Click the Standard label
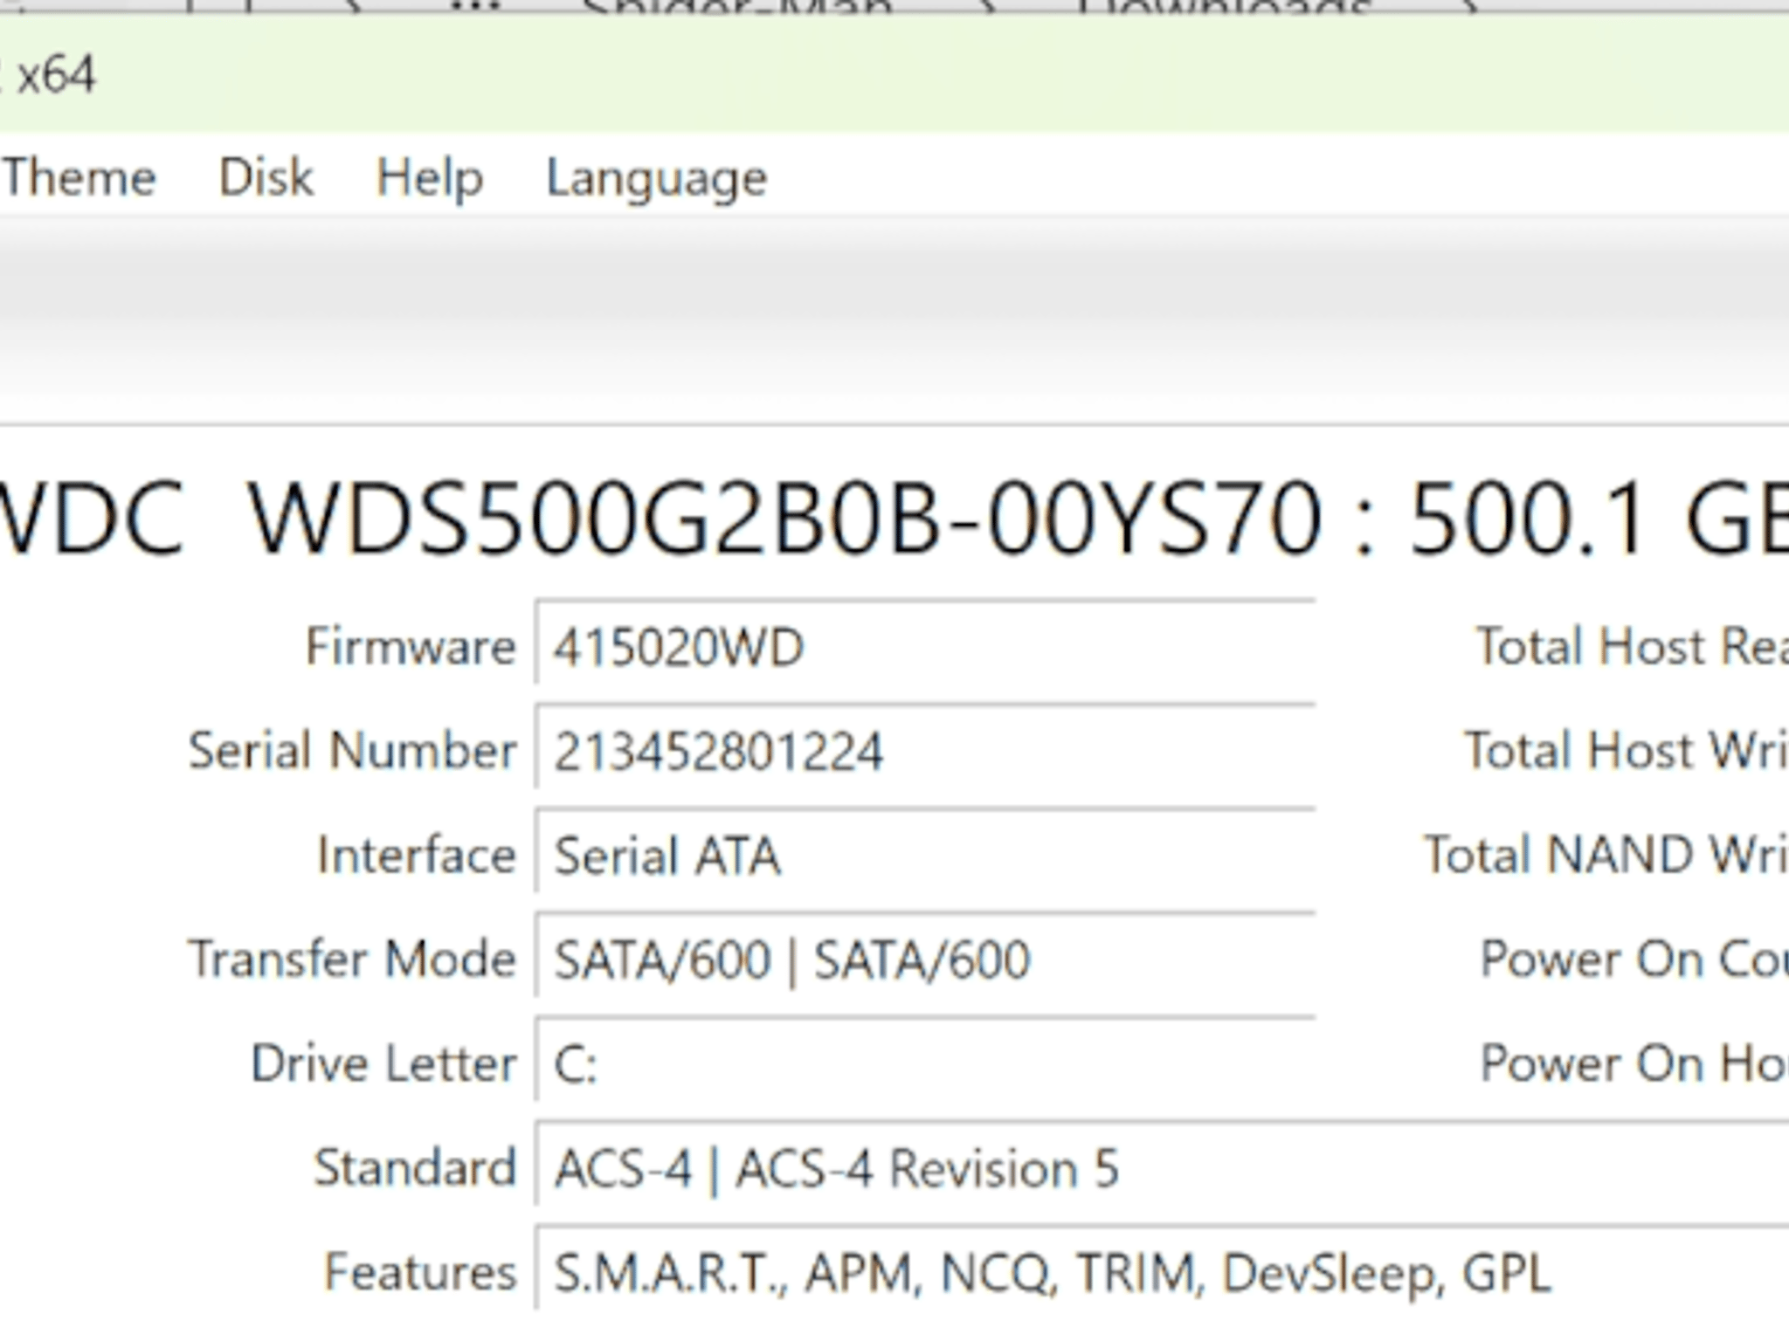 point(415,1167)
